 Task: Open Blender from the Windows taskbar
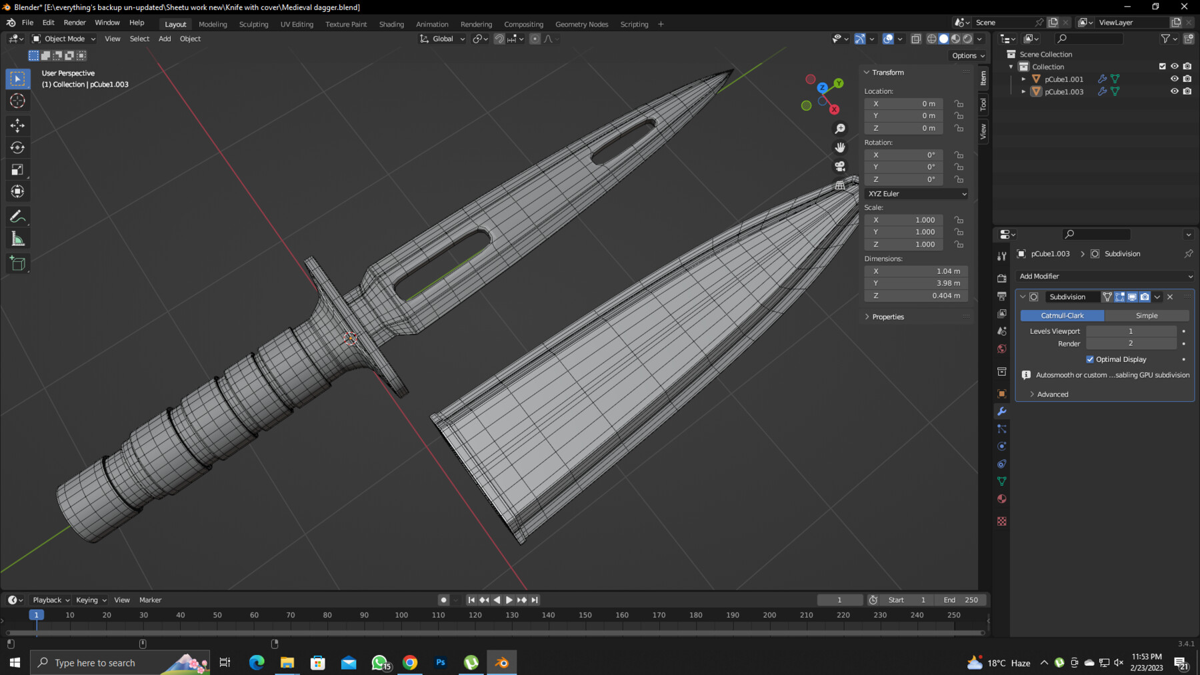(x=501, y=662)
